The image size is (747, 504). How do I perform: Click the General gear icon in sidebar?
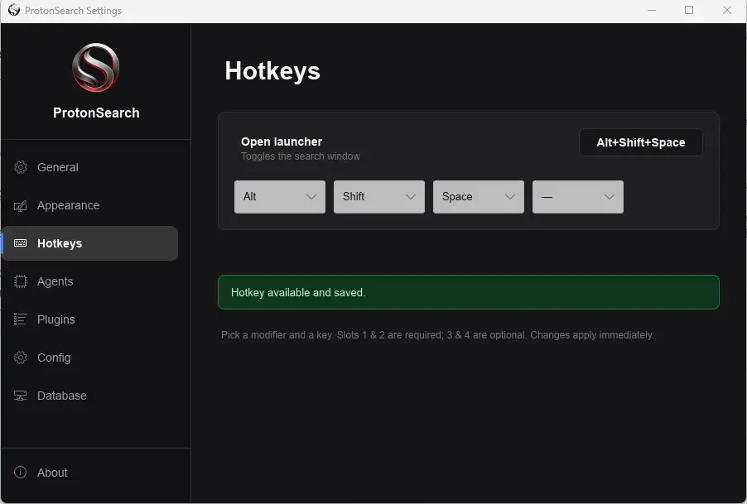[21, 167]
